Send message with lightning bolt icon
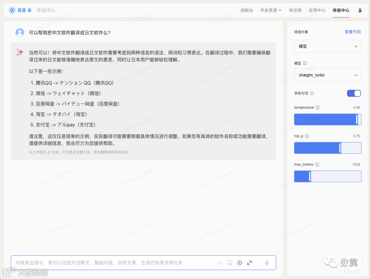This screenshot has width=370, height=279. click(x=267, y=263)
